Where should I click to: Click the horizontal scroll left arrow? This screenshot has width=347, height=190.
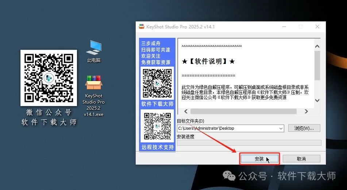point(186,111)
